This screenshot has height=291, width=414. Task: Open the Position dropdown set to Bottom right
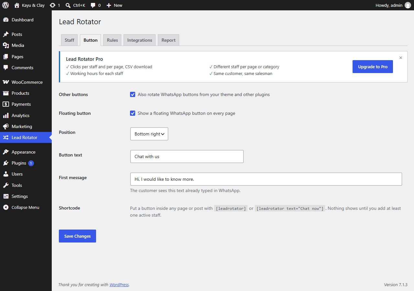149,134
